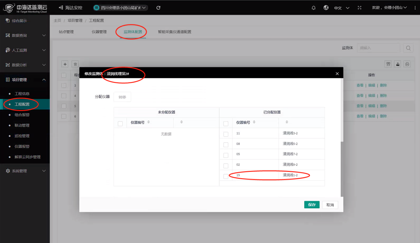
Task: Click the plus add icon in table toolbar
Action: 65,64
